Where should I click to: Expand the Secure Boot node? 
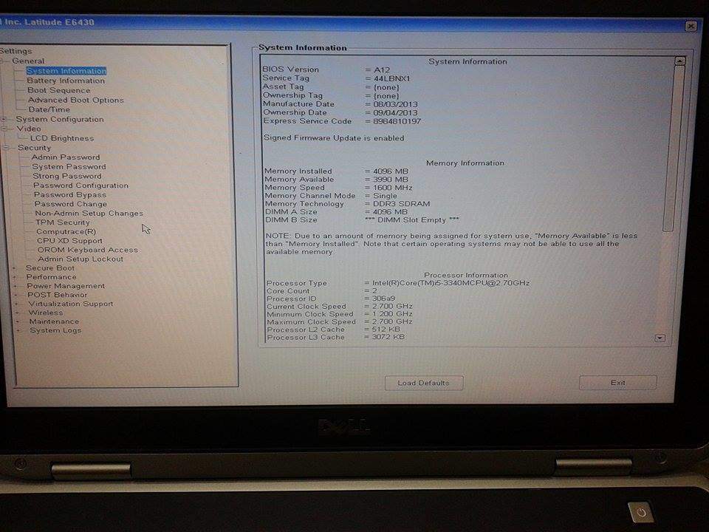13,268
